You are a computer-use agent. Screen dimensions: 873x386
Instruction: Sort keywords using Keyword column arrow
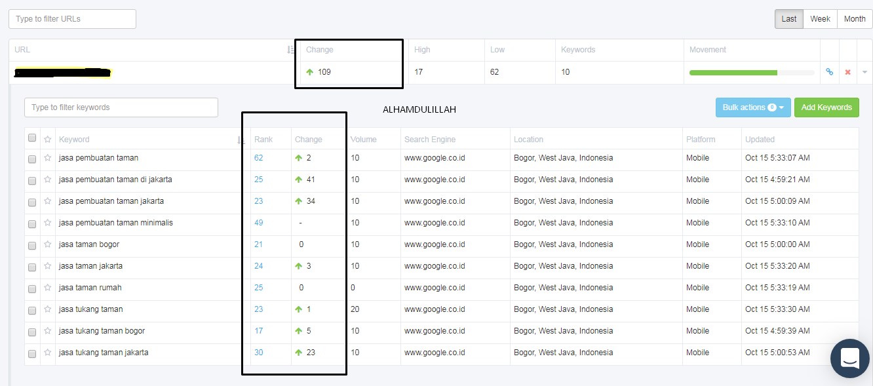click(x=241, y=140)
